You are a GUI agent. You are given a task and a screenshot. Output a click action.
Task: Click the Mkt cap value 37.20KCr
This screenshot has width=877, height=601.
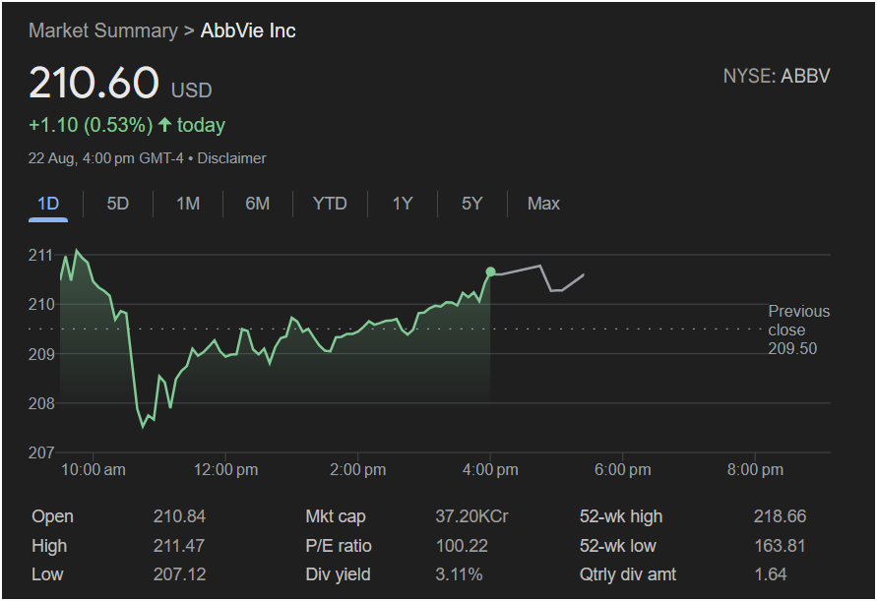point(471,516)
